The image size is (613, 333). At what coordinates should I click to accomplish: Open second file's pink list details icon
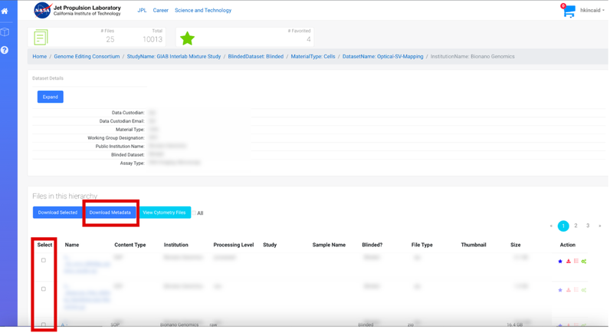coord(576,290)
